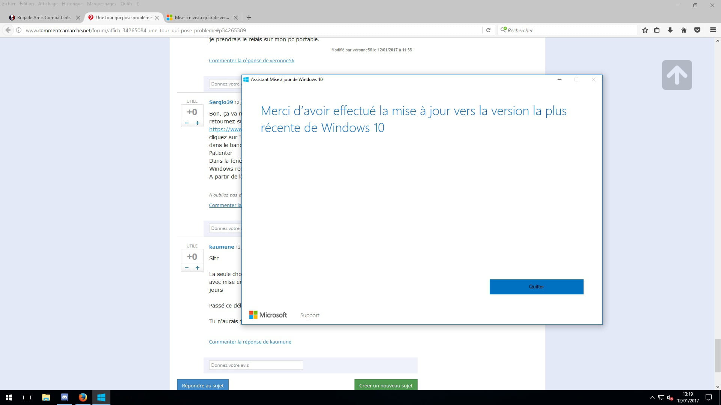
Task: Vote minus on Sergio39's answer
Action: tap(187, 123)
